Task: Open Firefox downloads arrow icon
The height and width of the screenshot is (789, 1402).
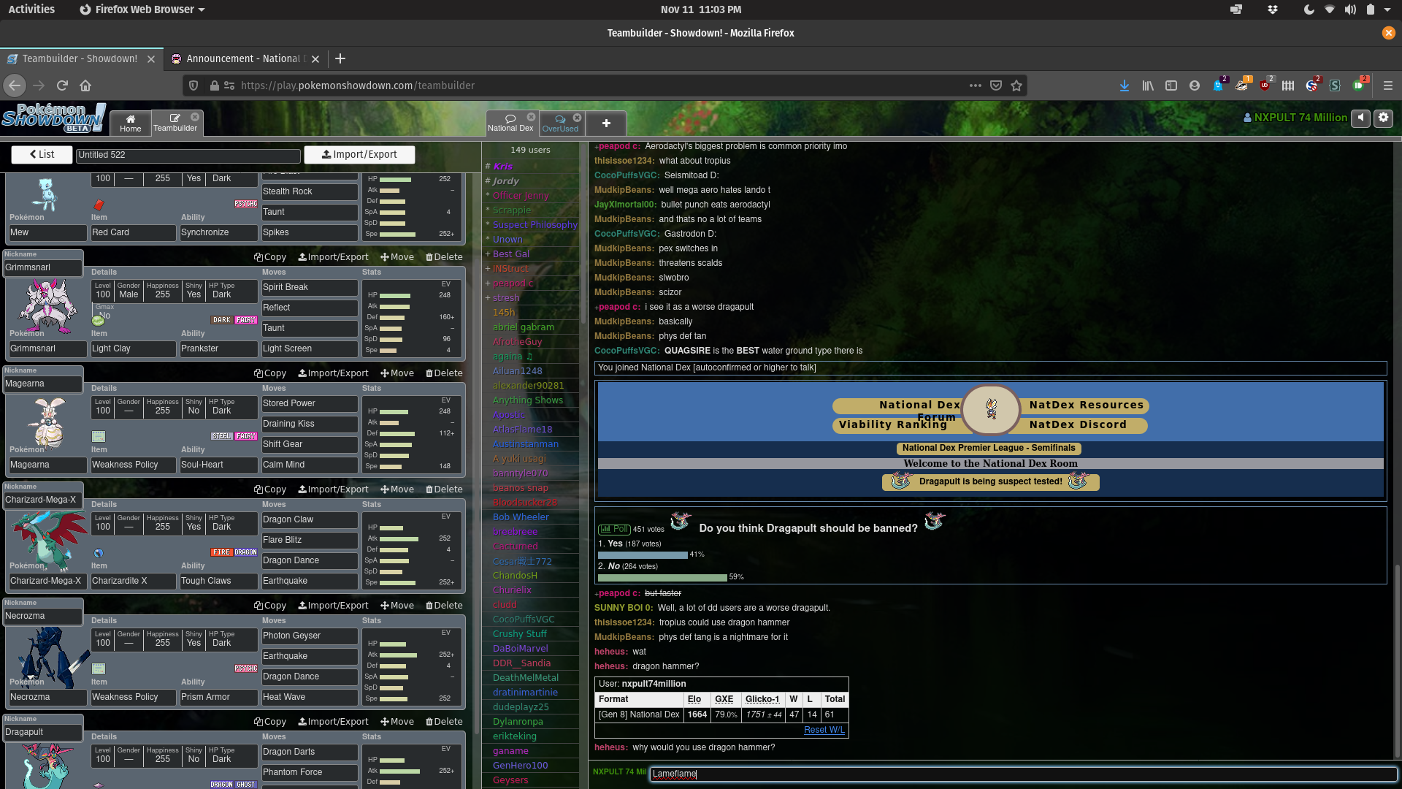Action: [1125, 85]
